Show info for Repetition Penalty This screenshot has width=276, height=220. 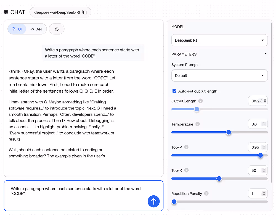pos(206,193)
